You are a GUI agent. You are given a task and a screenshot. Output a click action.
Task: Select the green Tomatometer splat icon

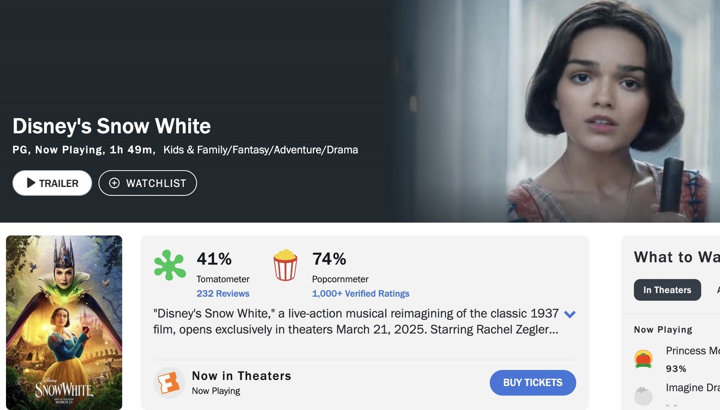point(170,264)
